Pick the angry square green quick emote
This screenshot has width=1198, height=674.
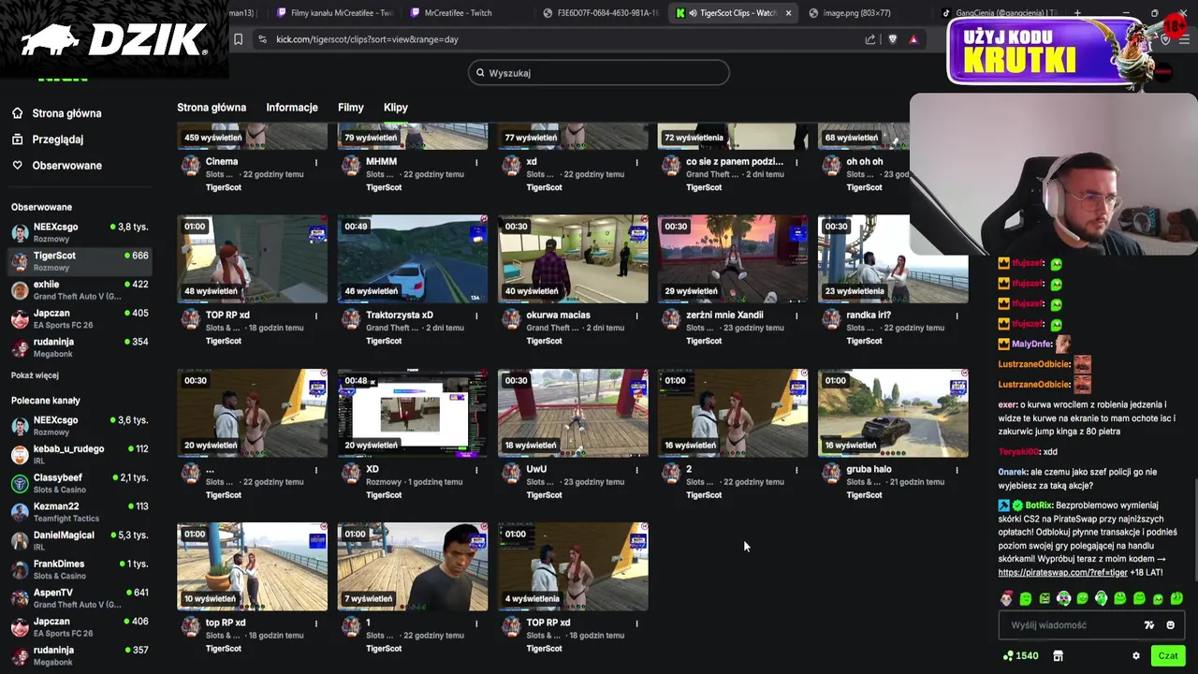[1045, 598]
